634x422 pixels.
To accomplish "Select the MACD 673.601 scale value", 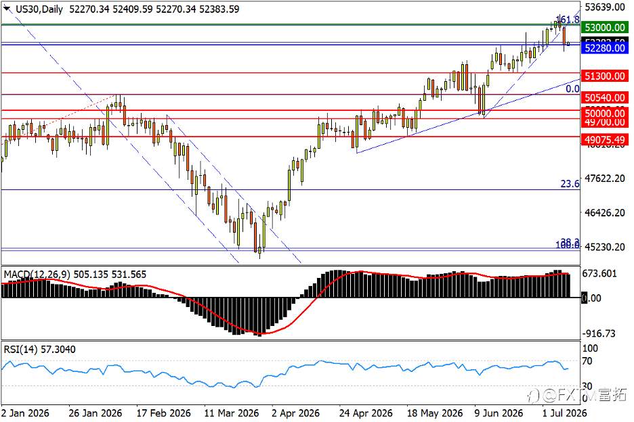I will (x=599, y=273).
